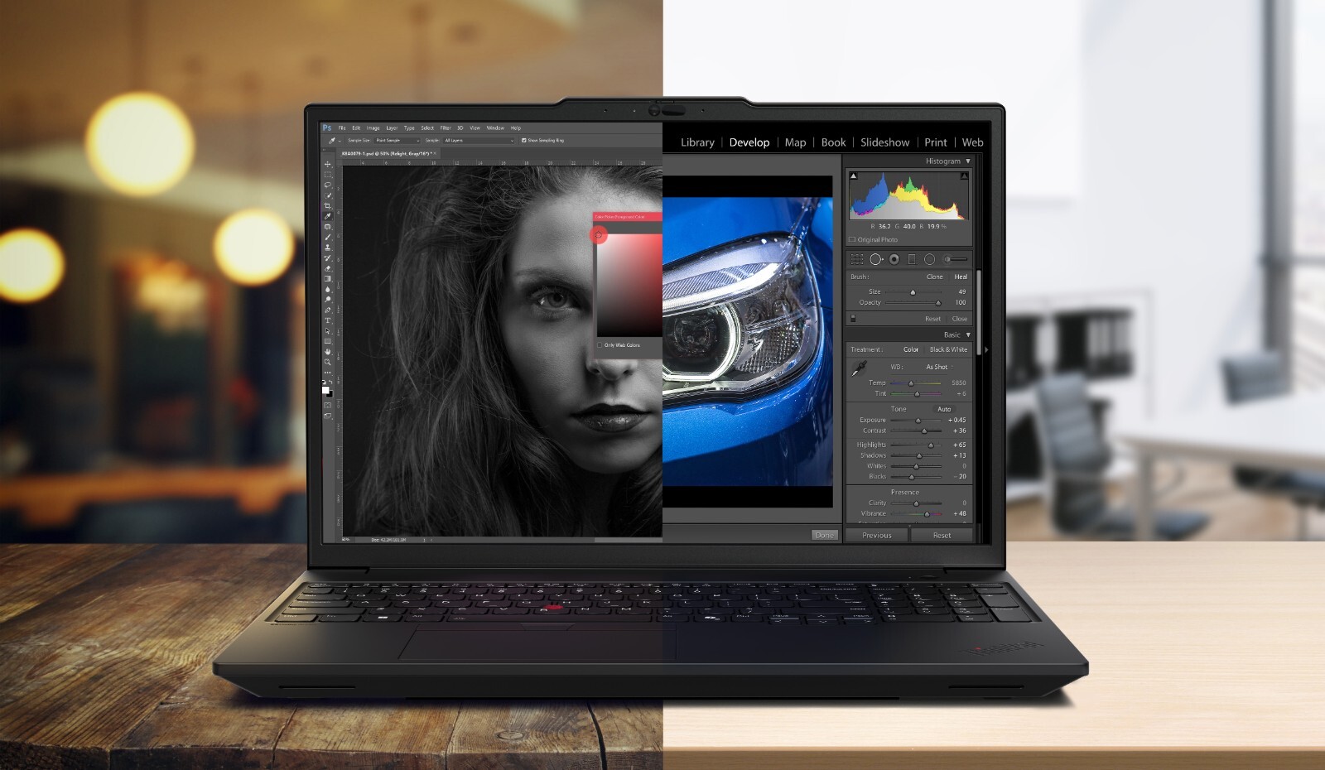Select the History Brush tool
This screenshot has width=1325, height=770.
pyautogui.click(x=328, y=258)
